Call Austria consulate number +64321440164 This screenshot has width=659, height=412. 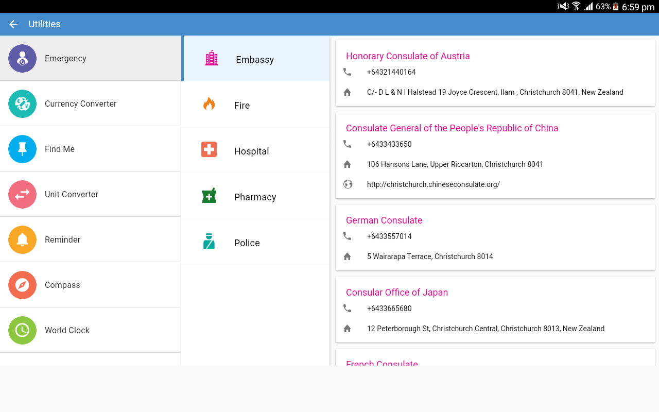[391, 72]
